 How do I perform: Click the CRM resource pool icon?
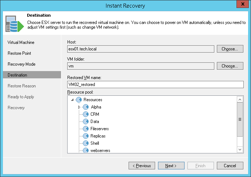pos(86,114)
